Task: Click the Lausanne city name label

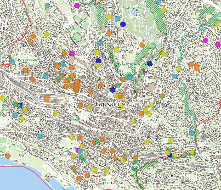Action: coord(110,104)
